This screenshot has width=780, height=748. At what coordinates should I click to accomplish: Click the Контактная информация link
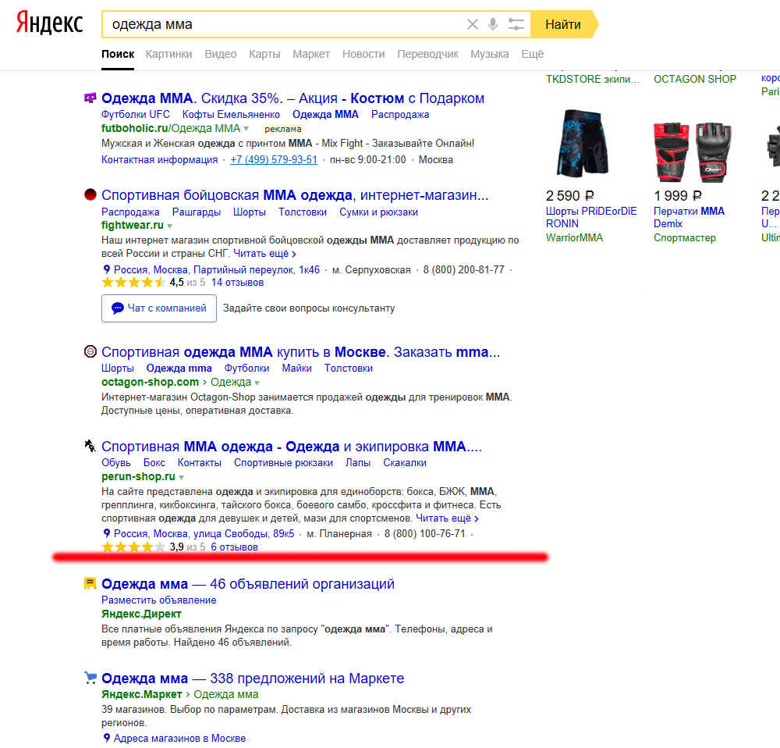click(x=160, y=159)
